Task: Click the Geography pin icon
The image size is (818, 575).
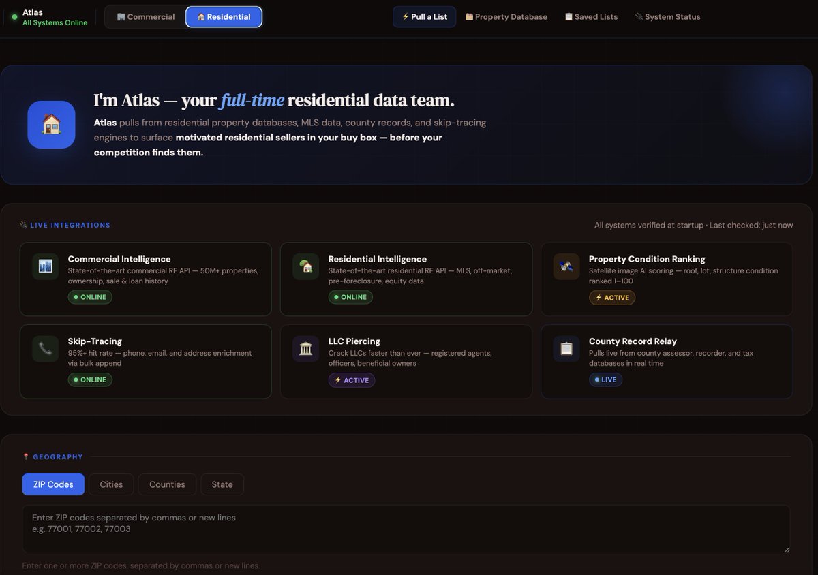Action: [26, 457]
